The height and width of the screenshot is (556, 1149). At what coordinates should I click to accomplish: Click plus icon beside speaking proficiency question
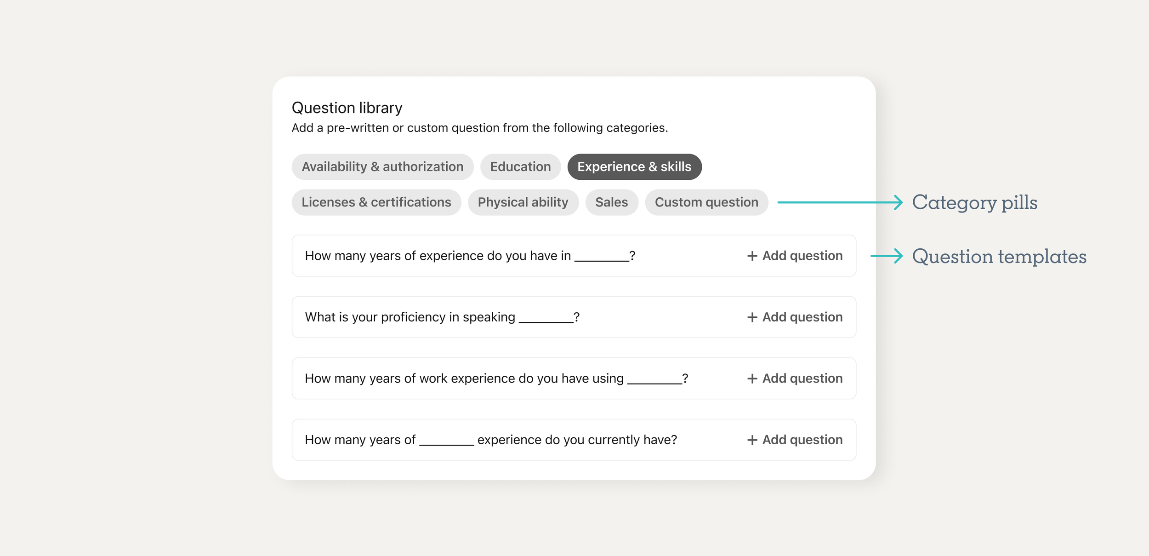(752, 317)
